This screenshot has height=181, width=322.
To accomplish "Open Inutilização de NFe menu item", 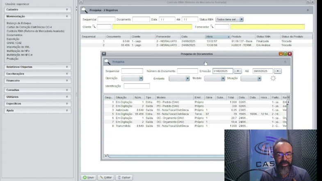I will point(18,51).
